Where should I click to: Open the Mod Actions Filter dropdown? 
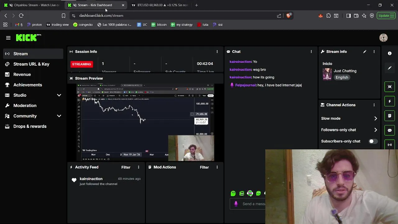[x=204, y=167]
